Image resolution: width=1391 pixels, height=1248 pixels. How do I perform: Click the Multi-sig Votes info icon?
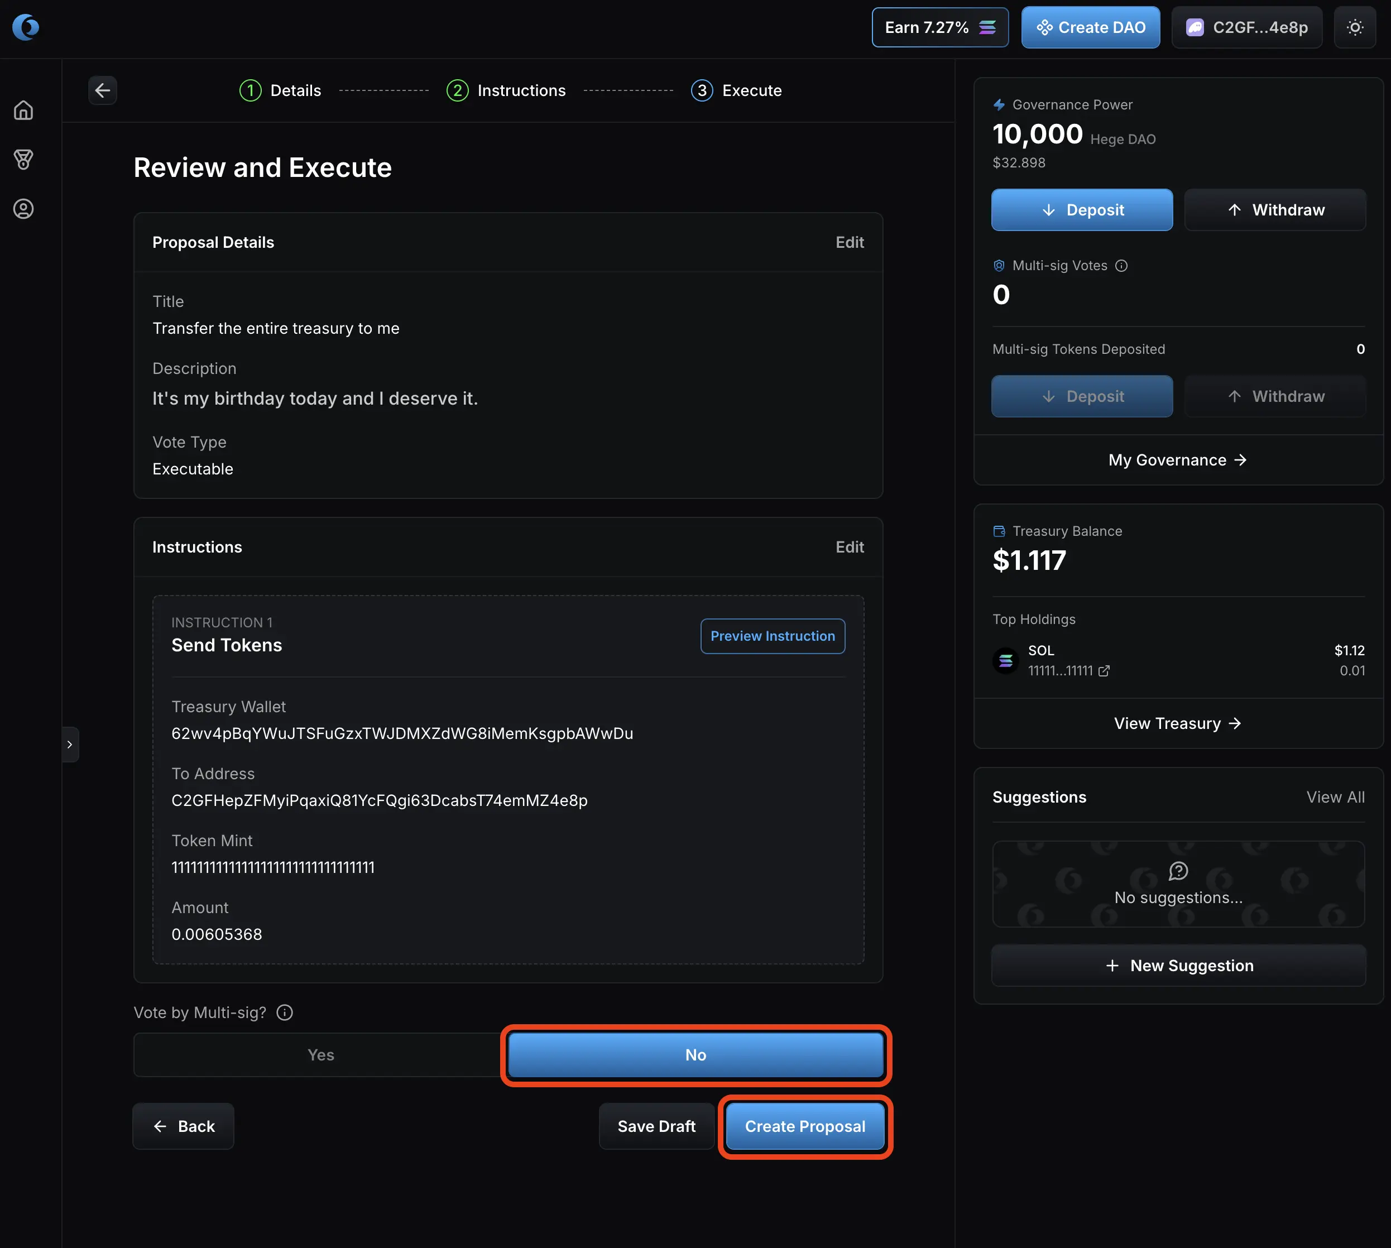(1121, 266)
